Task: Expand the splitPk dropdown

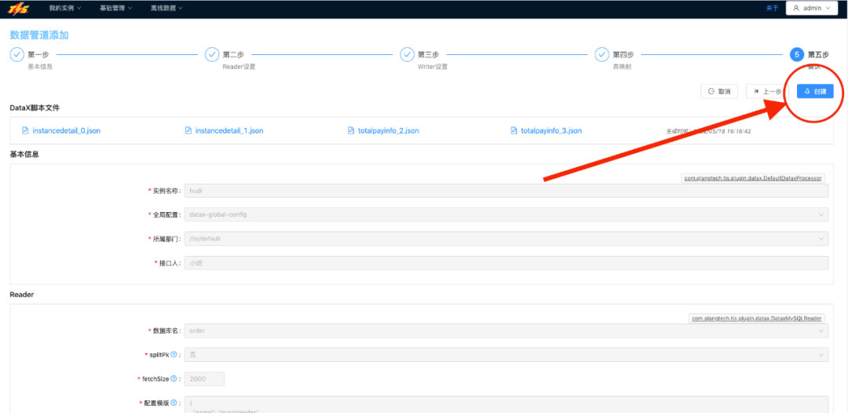Action: (506, 355)
